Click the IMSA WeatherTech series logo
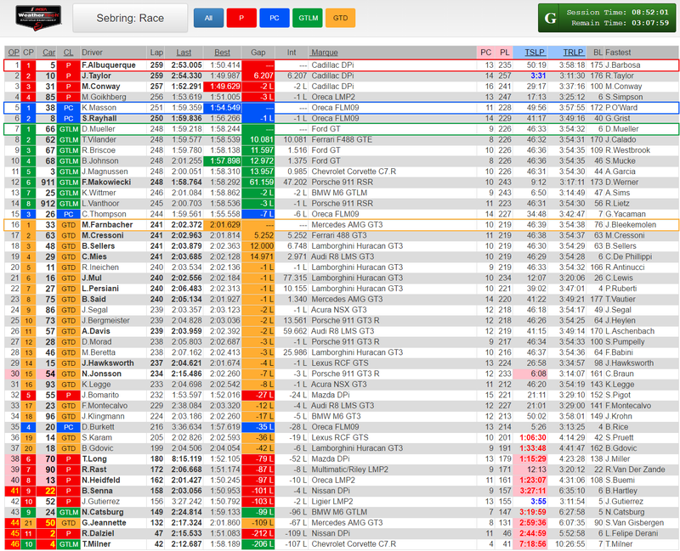680x551 pixels. pos(38,18)
